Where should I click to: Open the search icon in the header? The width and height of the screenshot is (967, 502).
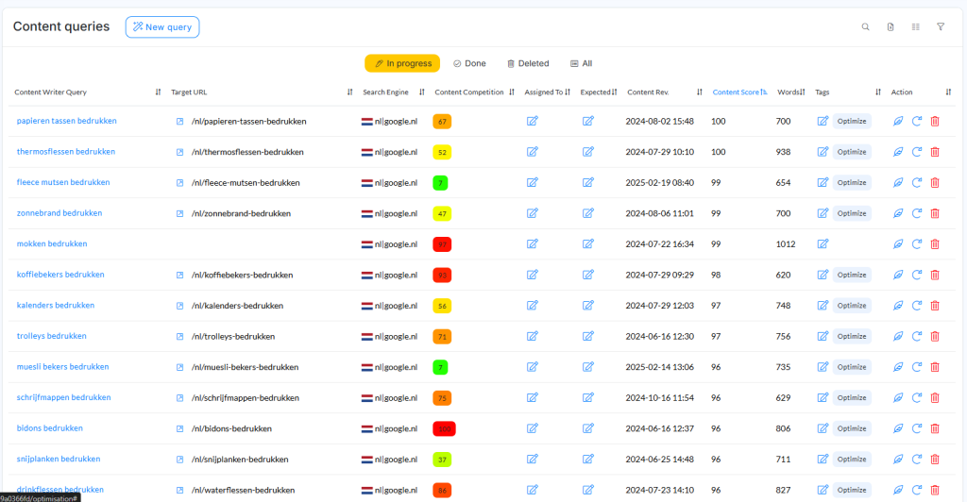(x=865, y=27)
